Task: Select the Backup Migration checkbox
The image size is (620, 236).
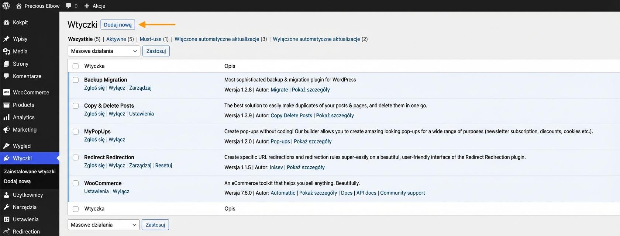Action: tap(76, 80)
